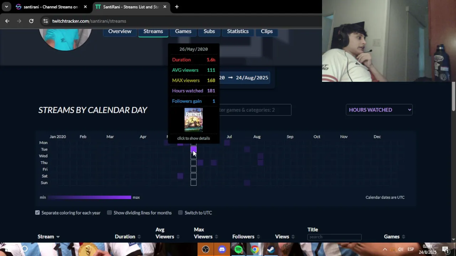The image size is (456, 256).
Task: Go back with the browser back arrow
Action: point(7,21)
